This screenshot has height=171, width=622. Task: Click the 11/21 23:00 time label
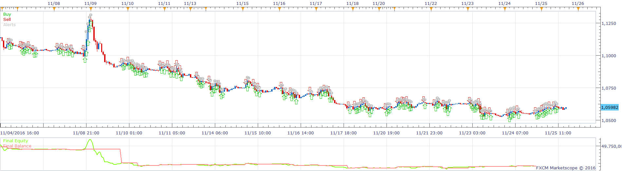pos(429,133)
